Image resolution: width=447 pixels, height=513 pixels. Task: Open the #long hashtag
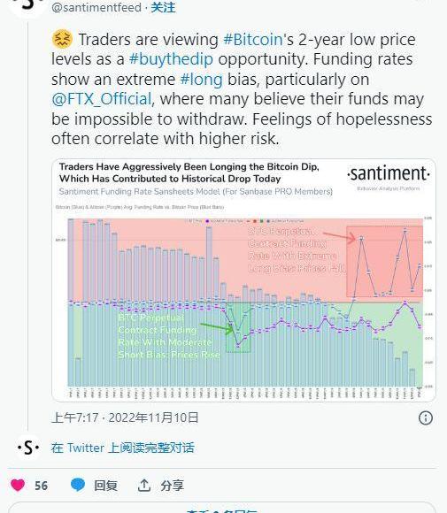[202, 80]
